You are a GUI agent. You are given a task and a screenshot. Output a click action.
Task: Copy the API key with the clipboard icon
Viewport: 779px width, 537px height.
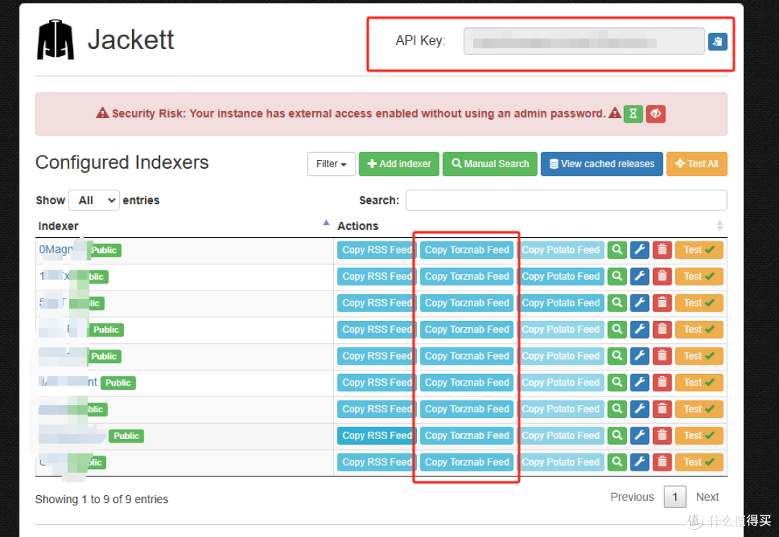point(718,42)
